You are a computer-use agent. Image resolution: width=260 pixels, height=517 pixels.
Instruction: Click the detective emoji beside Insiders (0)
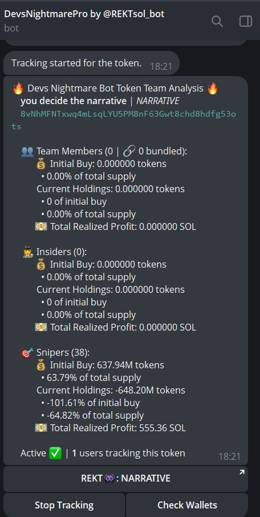[x=27, y=252]
